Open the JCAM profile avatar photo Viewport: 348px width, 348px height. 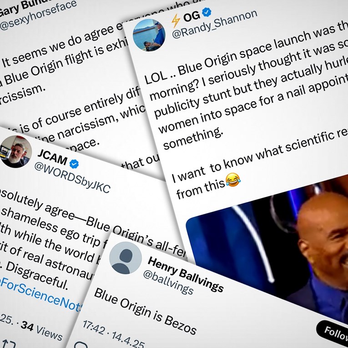pyautogui.click(x=15, y=151)
